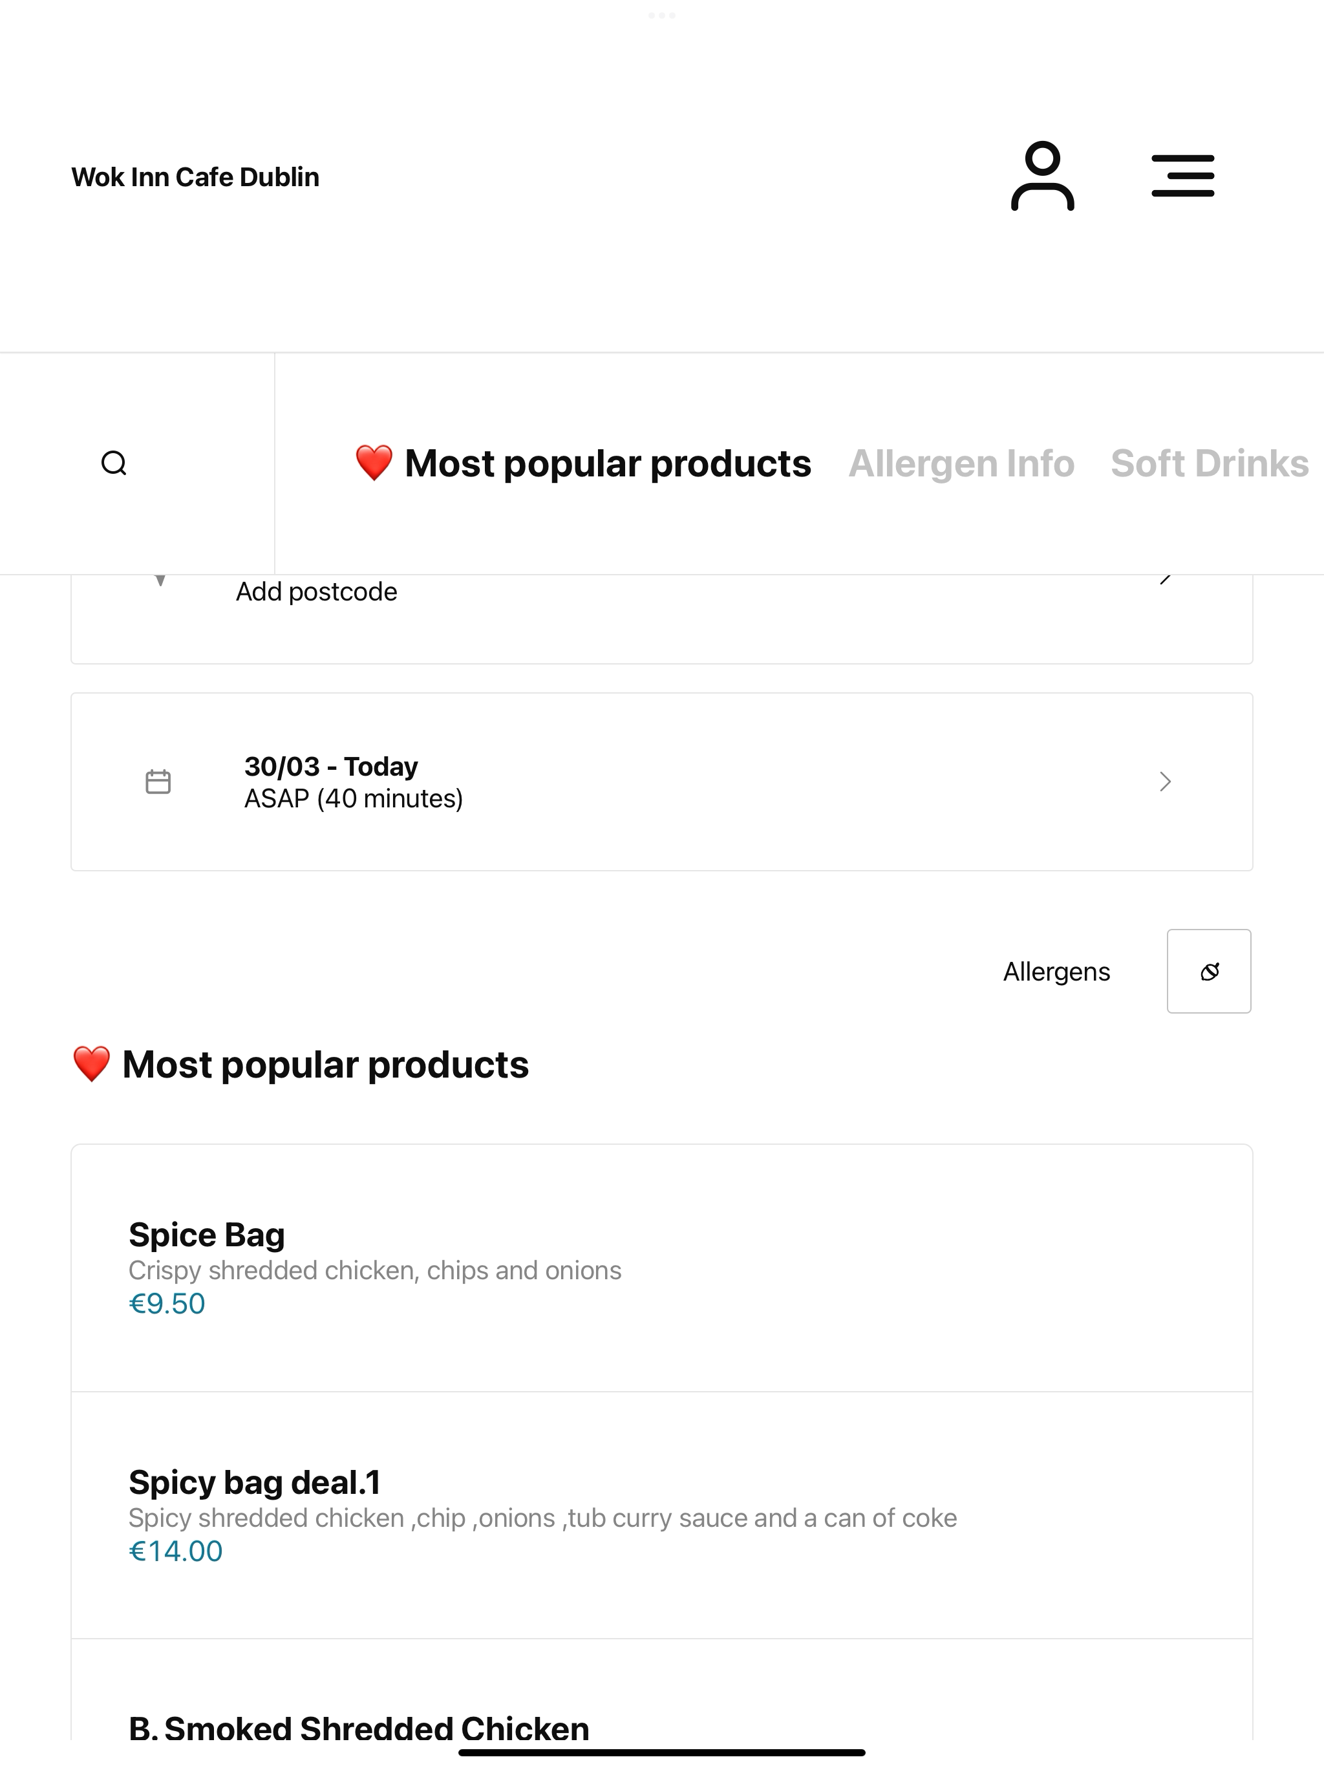Tap the calendar icon for delivery time
Screen dimensions: 1324x1766
point(158,782)
